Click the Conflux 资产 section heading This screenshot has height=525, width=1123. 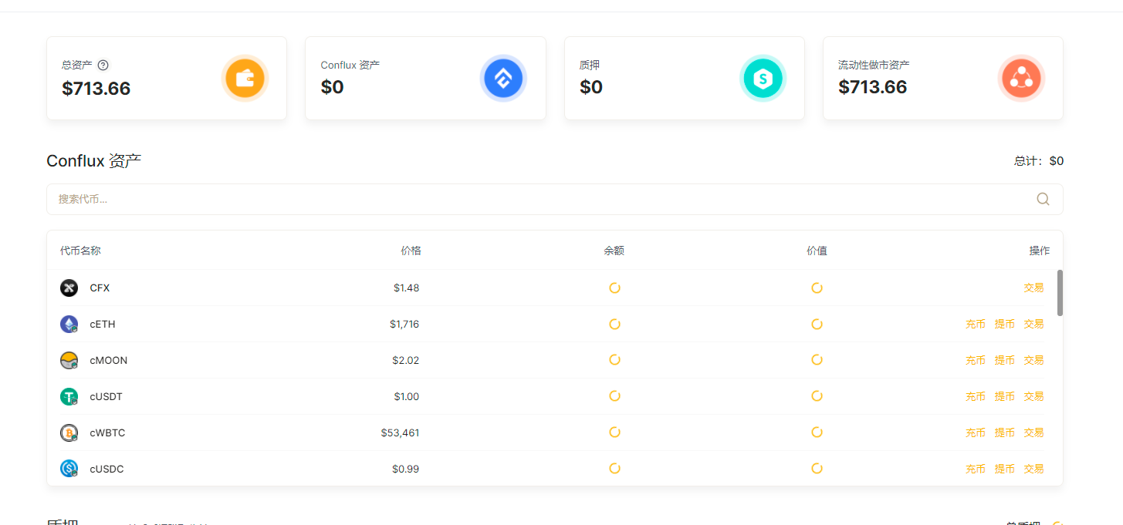coord(94,161)
